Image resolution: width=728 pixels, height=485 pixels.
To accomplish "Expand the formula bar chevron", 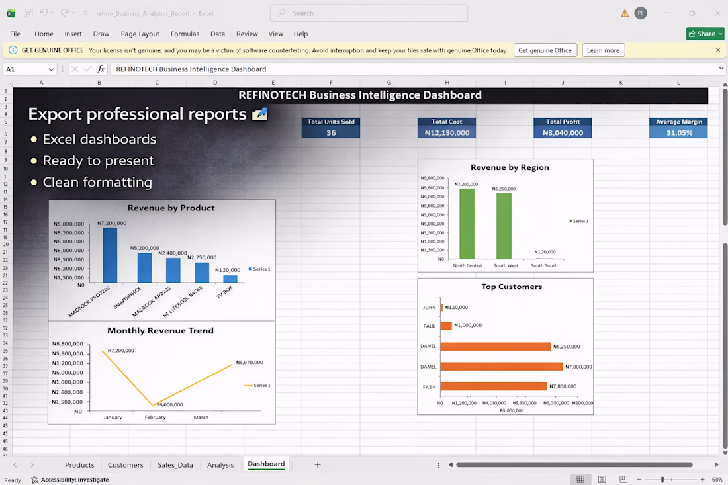I will click(x=721, y=69).
